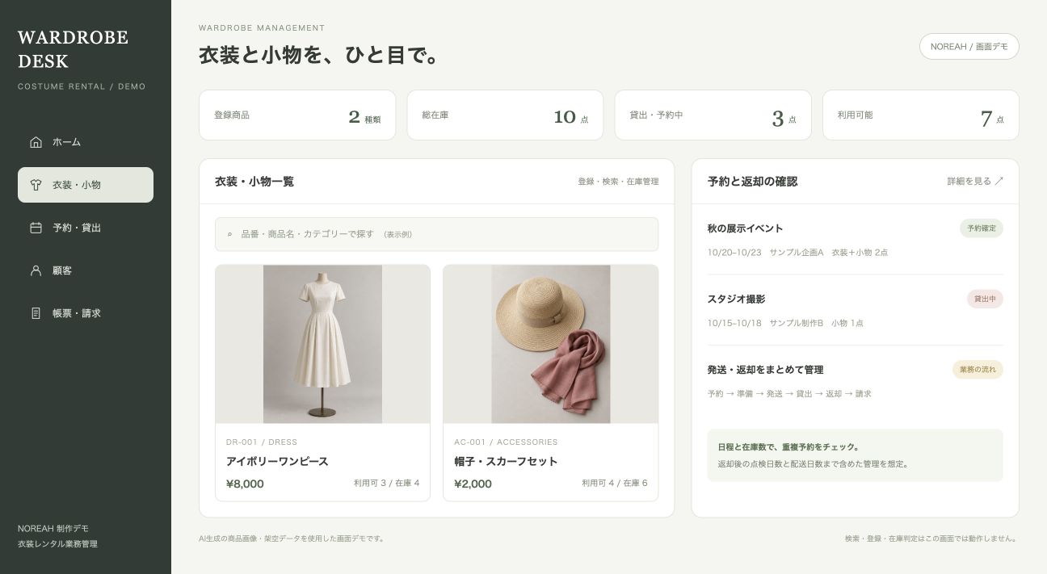This screenshot has height=574, width=1047.
Task: Open 詳細を見る link
Action: [x=975, y=181]
